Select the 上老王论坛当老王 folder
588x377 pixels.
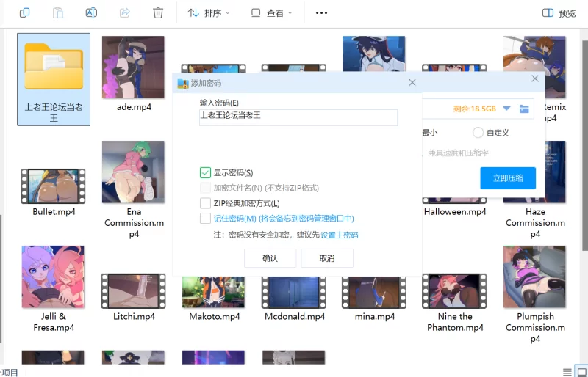[54, 79]
